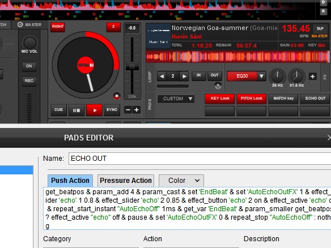The width and height of the screenshot is (331, 248).
Task: Trigger the ECHO OUT pad
Action: (x=315, y=99)
